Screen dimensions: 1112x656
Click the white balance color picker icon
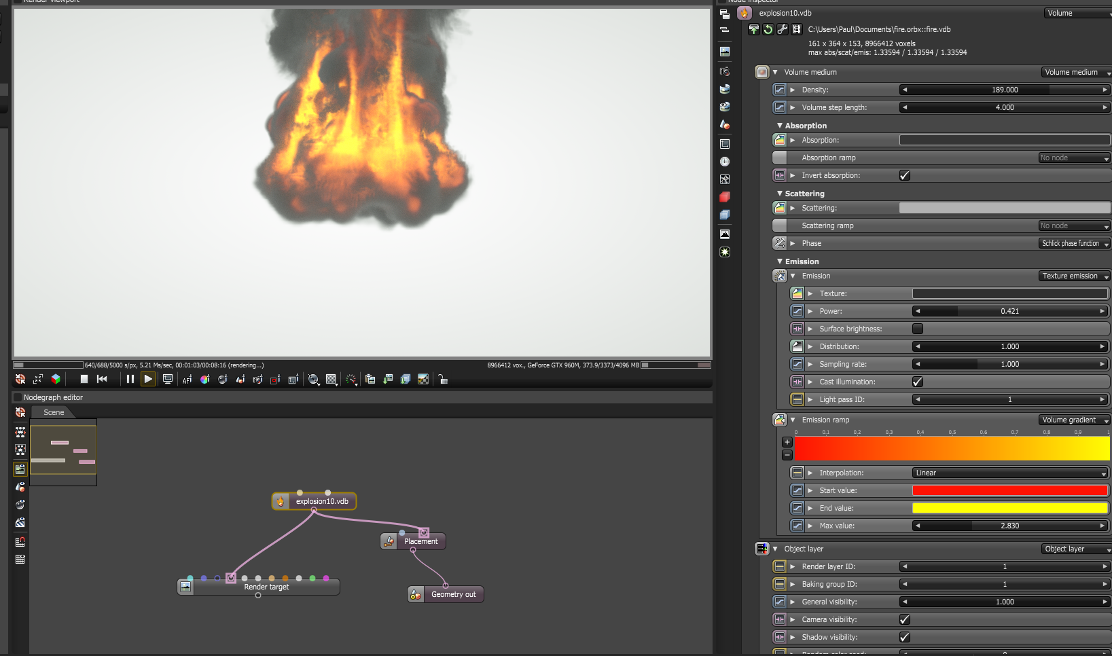click(204, 380)
